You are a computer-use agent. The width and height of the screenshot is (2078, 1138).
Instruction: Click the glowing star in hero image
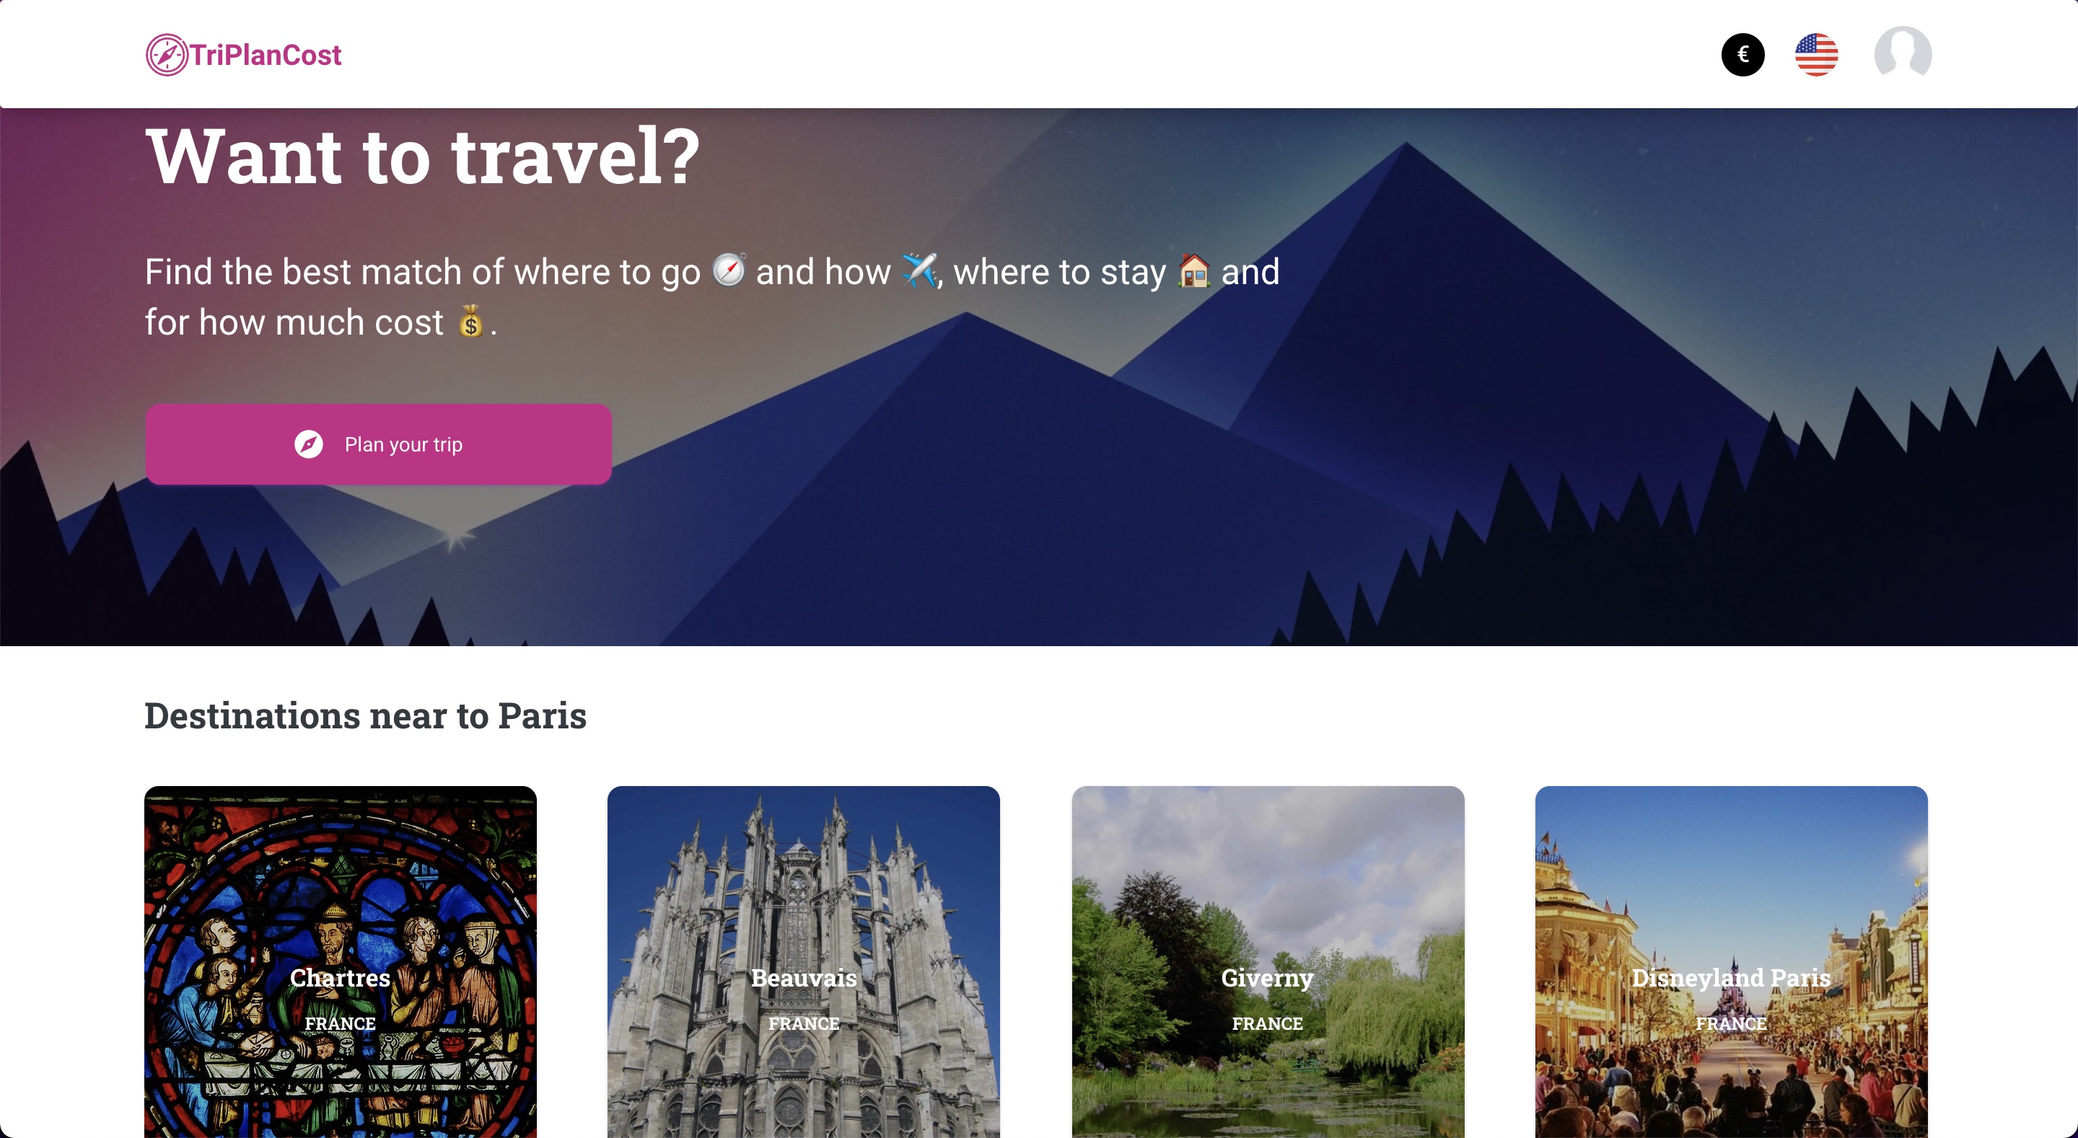pyautogui.click(x=455, y=537)
